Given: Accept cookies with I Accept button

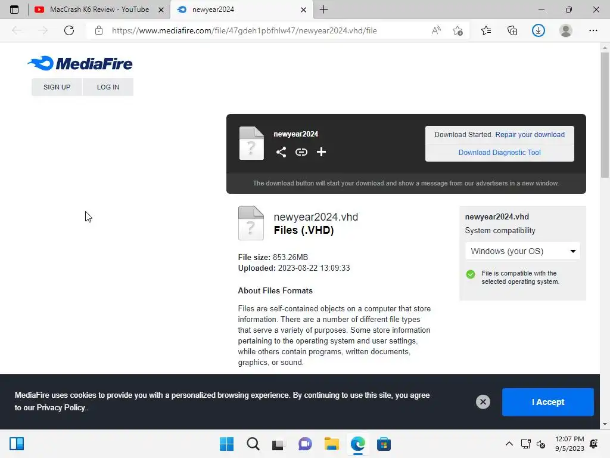Looking at the screenshot, I should [x=548, y=402].
